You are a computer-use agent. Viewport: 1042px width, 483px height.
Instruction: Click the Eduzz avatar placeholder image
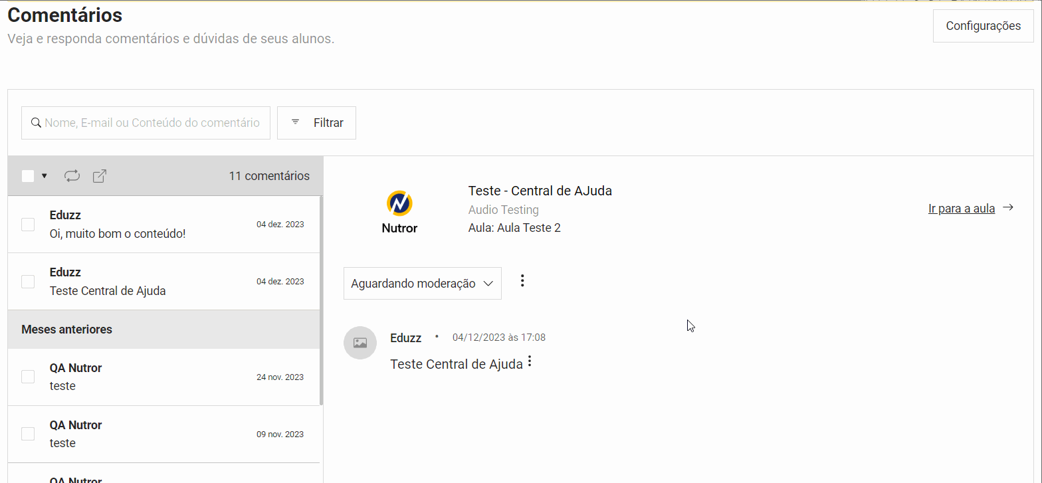pos(360,343)
